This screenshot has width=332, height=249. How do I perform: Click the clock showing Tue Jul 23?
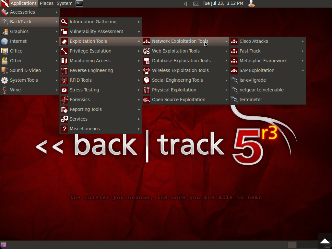click(x=223, y=3)
